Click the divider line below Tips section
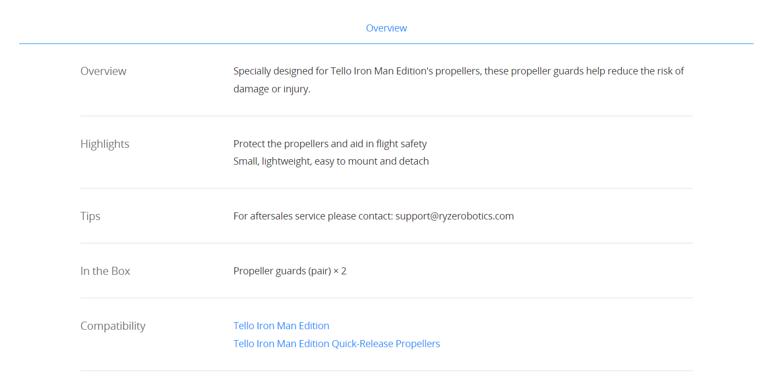This screenshot has width=770, height=383. (x=386, y=243)
